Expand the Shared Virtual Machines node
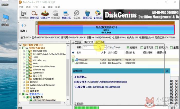 pyautogui.click(x=24, y=66)
